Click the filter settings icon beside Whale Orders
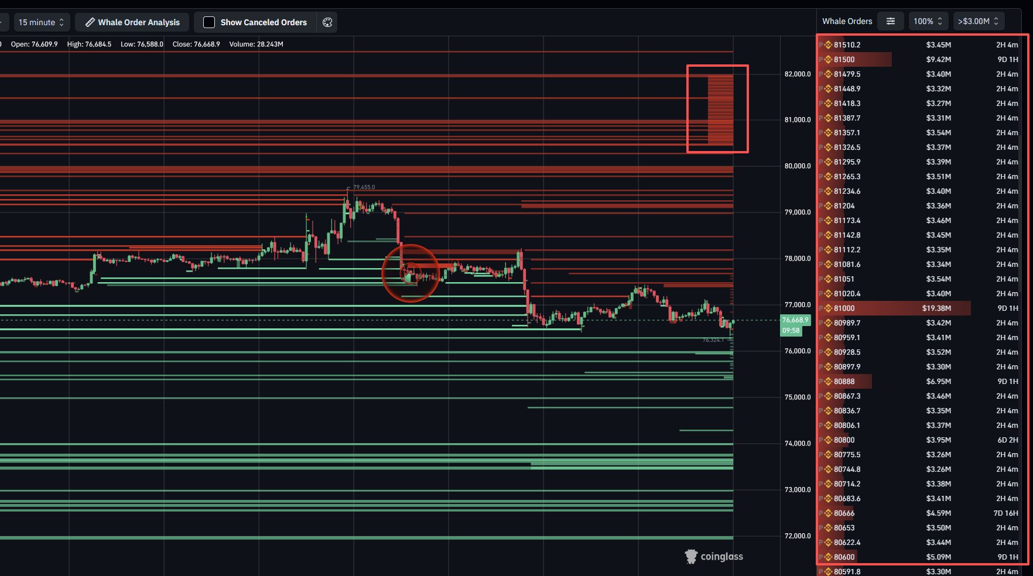The width and height of the screenshot is (1033, 576). [x=890, y=21]
